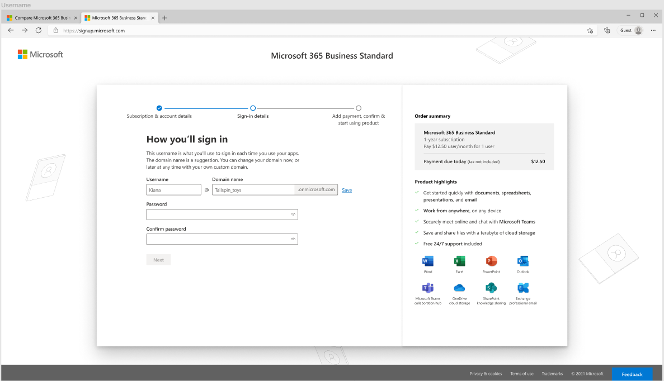Close the Microsoft 365 Business Standard tab
This screenshot has height=381, width=664.
pyautogui.click(x=153, y=18)
